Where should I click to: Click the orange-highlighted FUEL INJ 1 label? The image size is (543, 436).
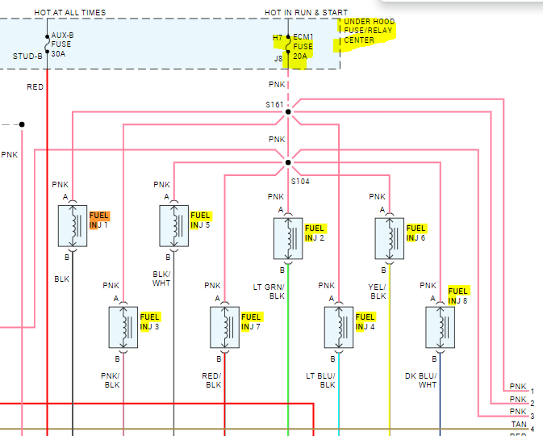click(99, 220)
